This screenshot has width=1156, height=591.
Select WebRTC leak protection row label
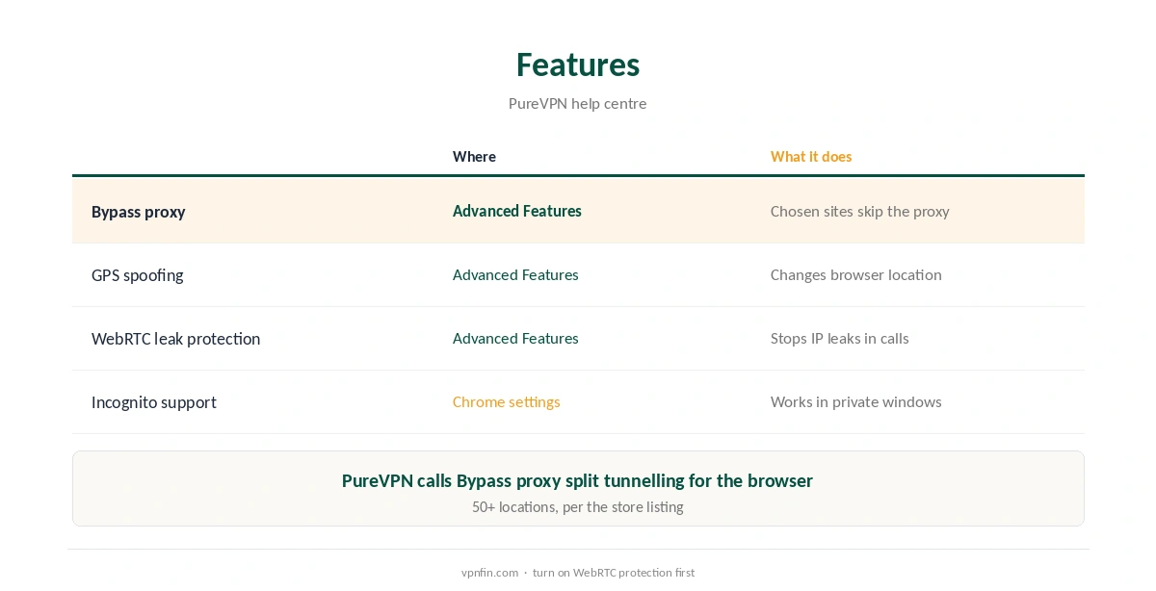(176, 339)
